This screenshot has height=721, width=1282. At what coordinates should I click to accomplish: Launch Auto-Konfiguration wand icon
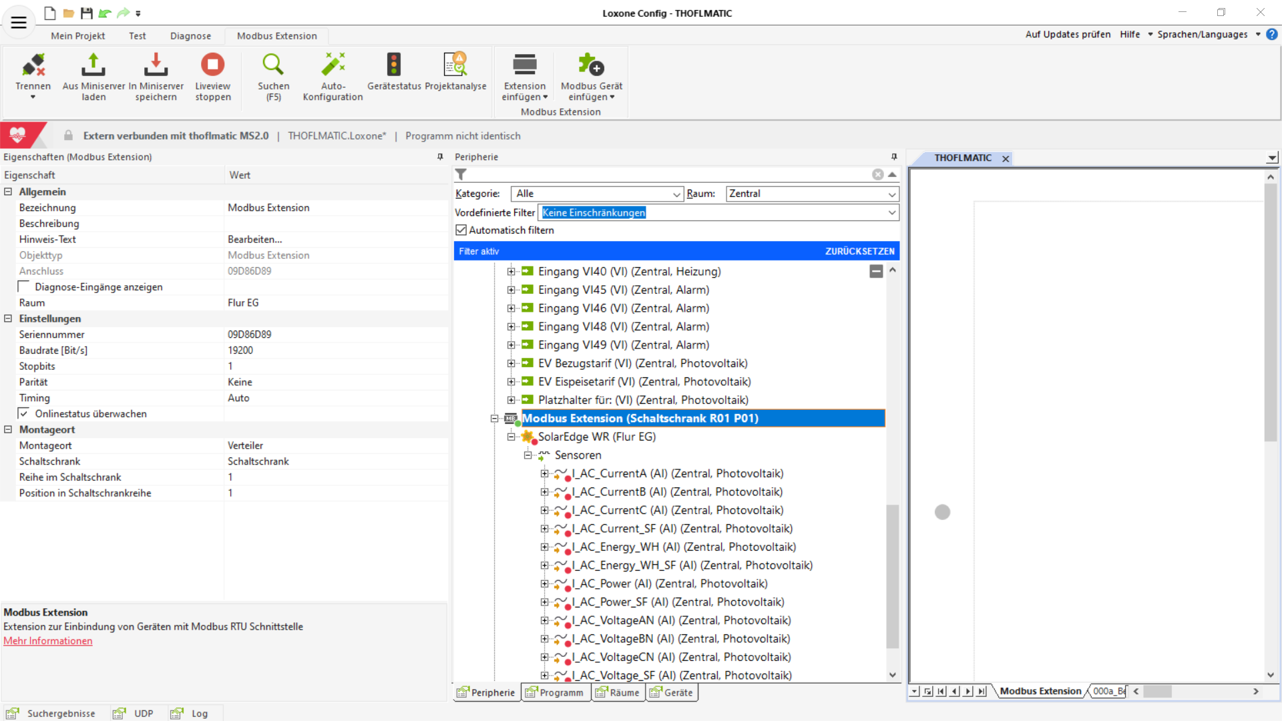point(333,65)
